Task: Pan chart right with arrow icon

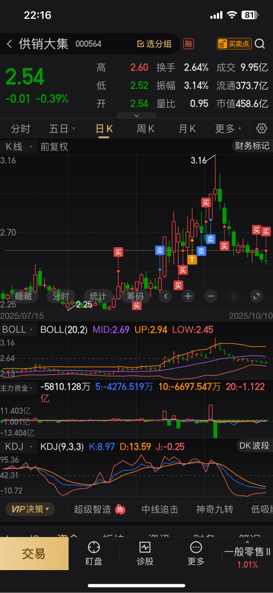Action: (x=233, y=296)
